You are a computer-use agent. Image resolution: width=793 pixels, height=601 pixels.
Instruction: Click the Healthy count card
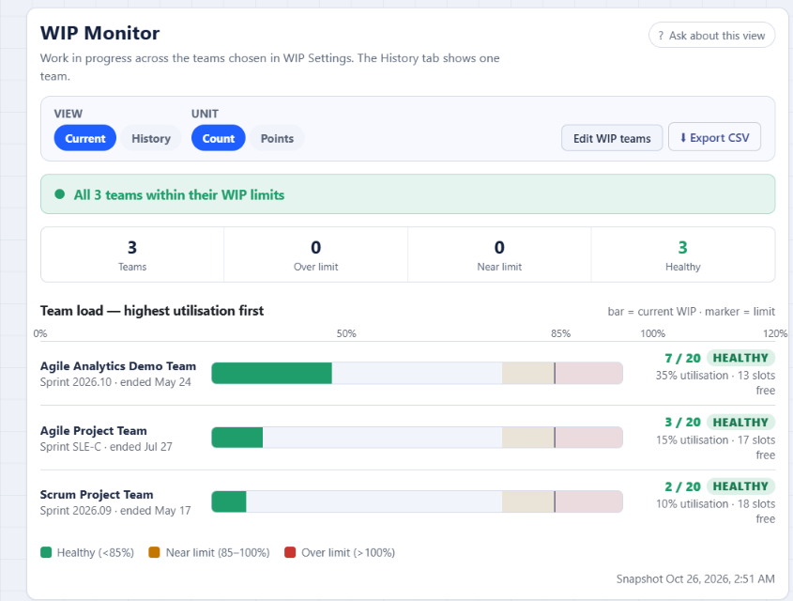pyautogui.click(x=683, y=254)
